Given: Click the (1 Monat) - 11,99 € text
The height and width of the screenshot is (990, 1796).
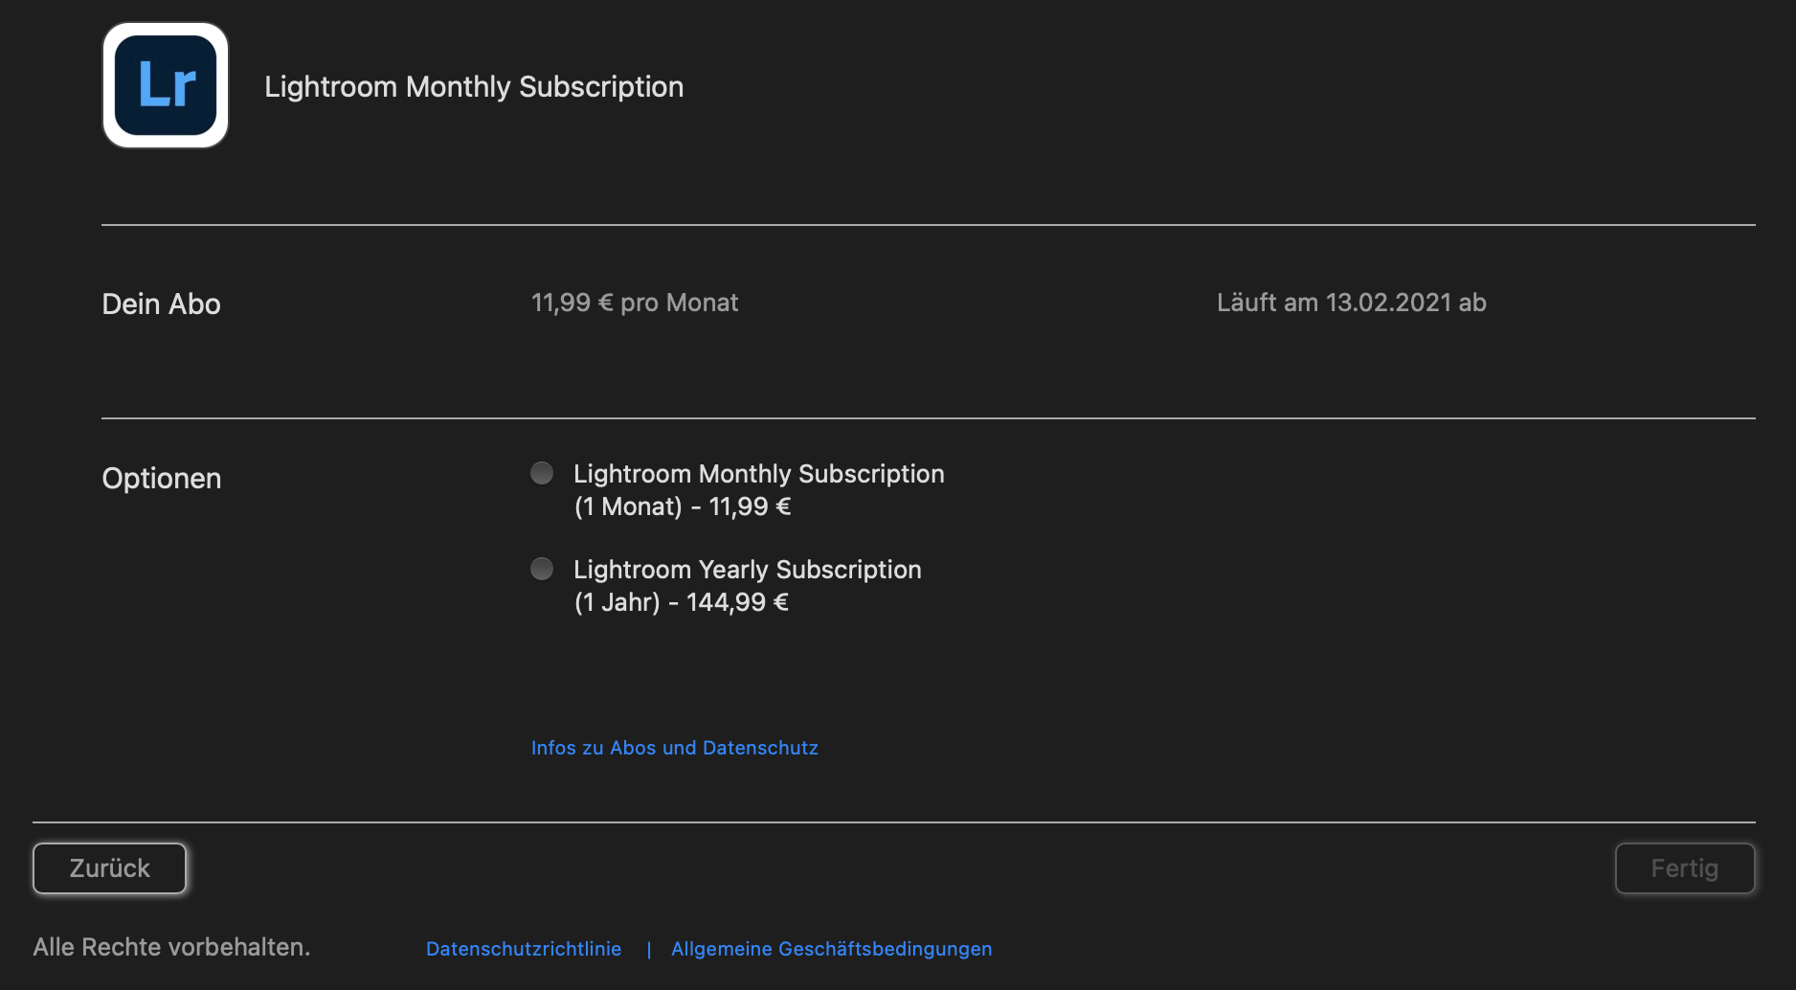Looking at the screenshot, I should point(683,506).
